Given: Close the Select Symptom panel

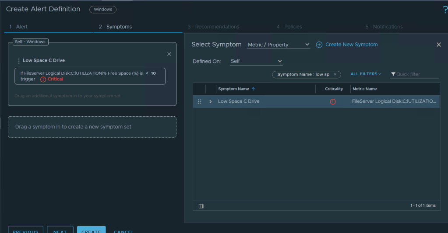Looking at the screenshot, I should pyautogui.click(x=438, y=45).
